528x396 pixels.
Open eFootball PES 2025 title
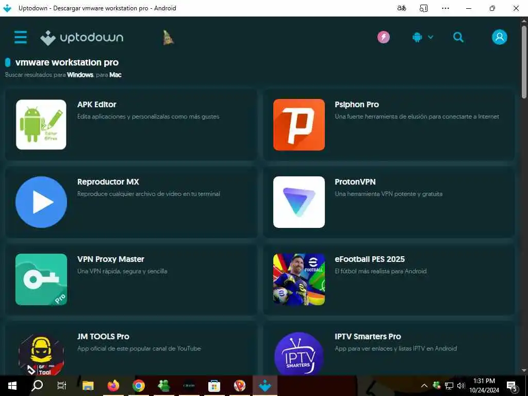pyautogui.click(x=369, y=259)
